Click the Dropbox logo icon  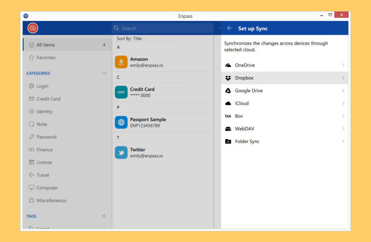tap(228, 78)
